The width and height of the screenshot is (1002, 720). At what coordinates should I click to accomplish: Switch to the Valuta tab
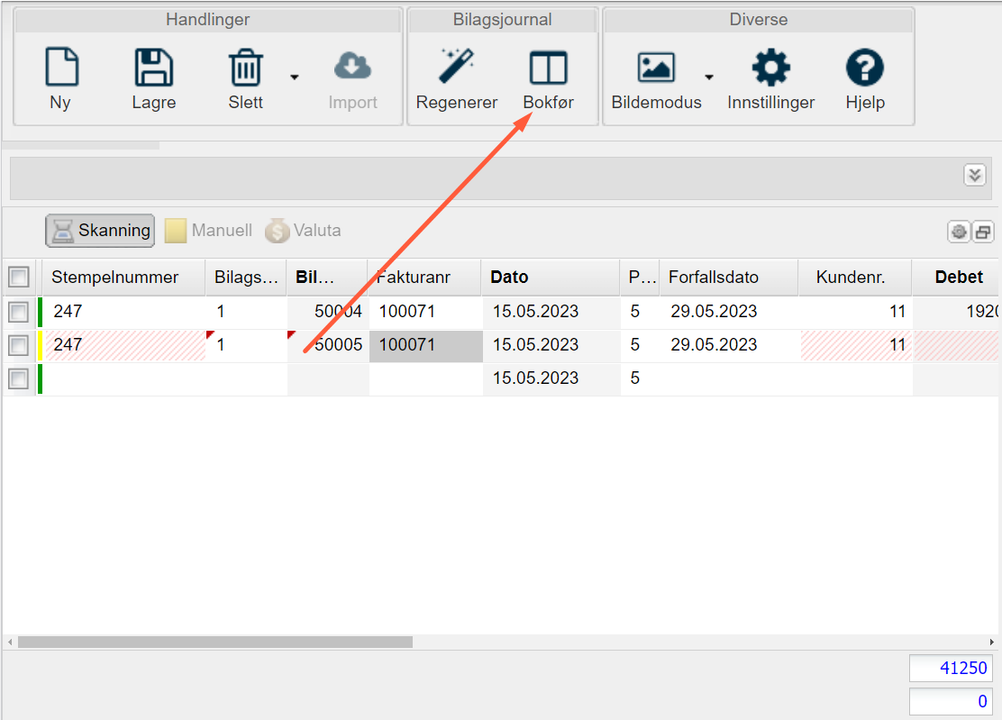[x=303, y=231]
